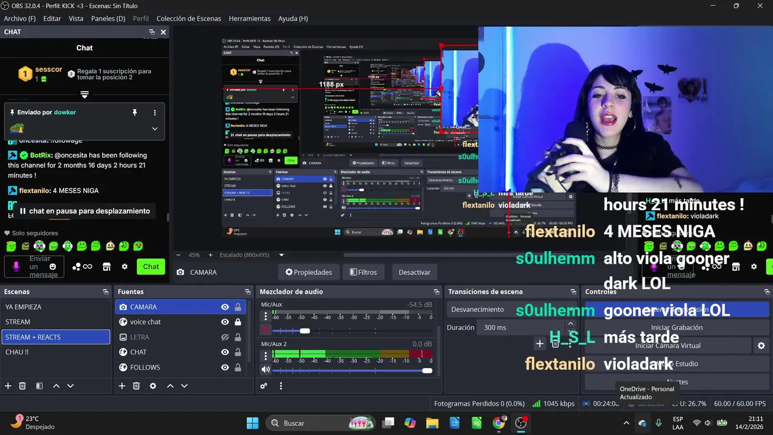Open pinned message three-dot menu
Screen dimensions: 773x435
pyautogui.click(x=155, y=112)
